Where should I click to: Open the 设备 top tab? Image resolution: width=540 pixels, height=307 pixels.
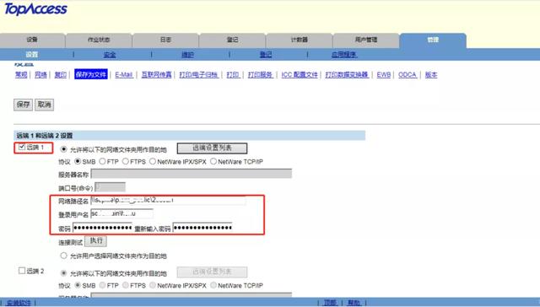(x=32, y=40)
